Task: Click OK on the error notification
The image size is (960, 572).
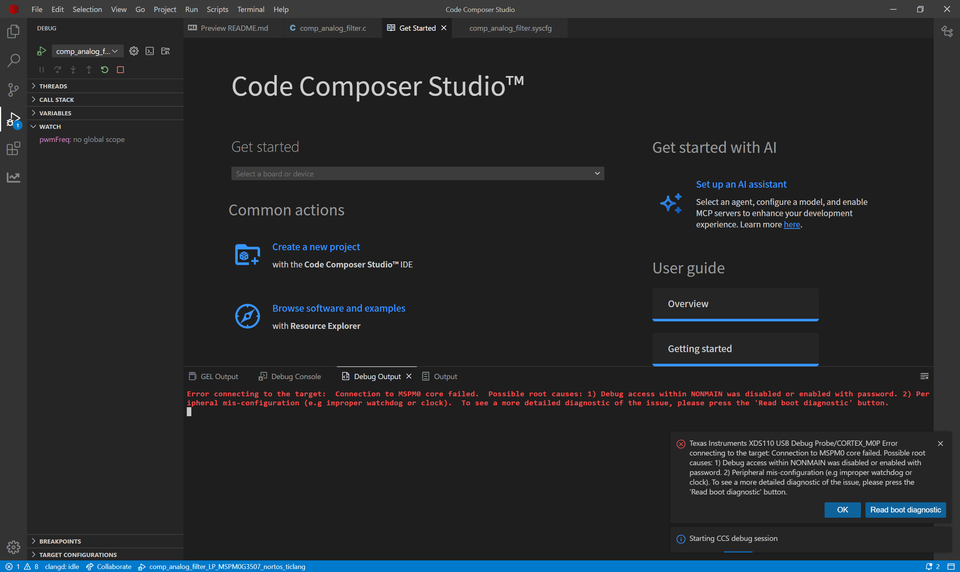Action: pyautogui.click(x=842, y=510)
